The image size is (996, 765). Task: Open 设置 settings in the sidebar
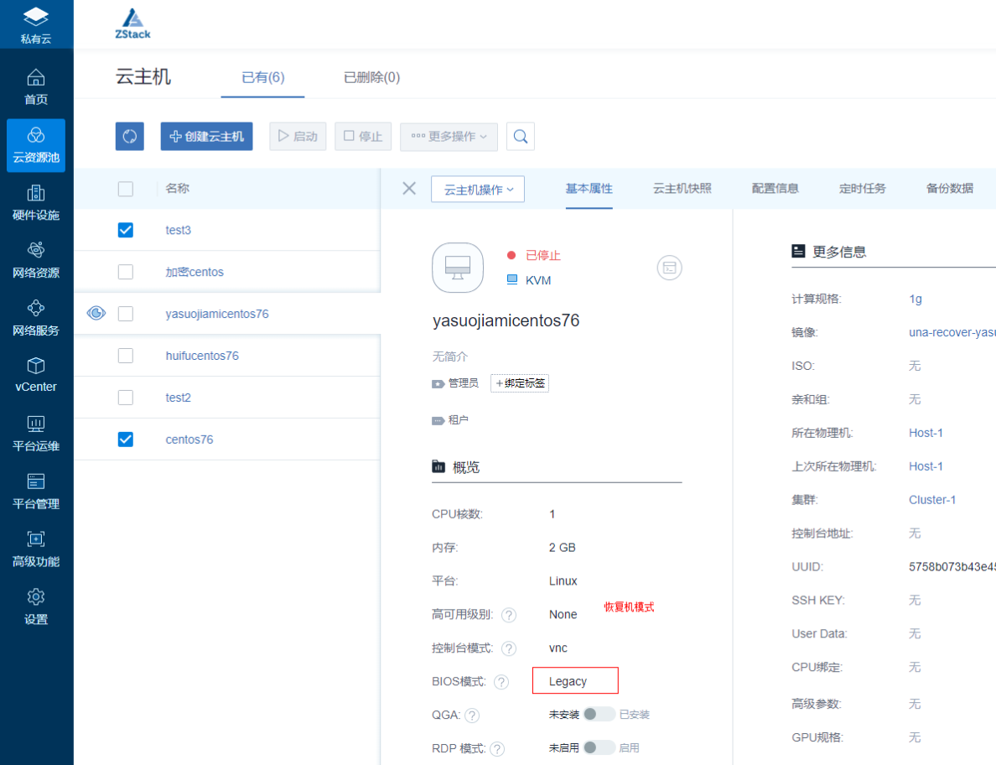36,607
